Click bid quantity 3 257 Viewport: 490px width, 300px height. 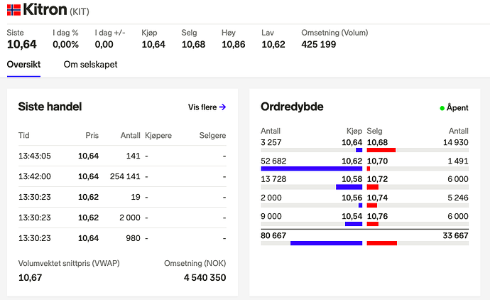271,142
